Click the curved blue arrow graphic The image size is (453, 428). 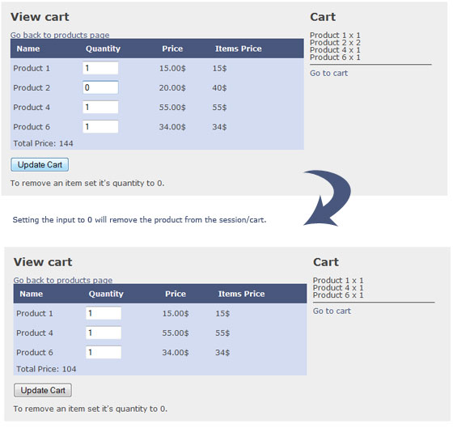coord(328,197)
